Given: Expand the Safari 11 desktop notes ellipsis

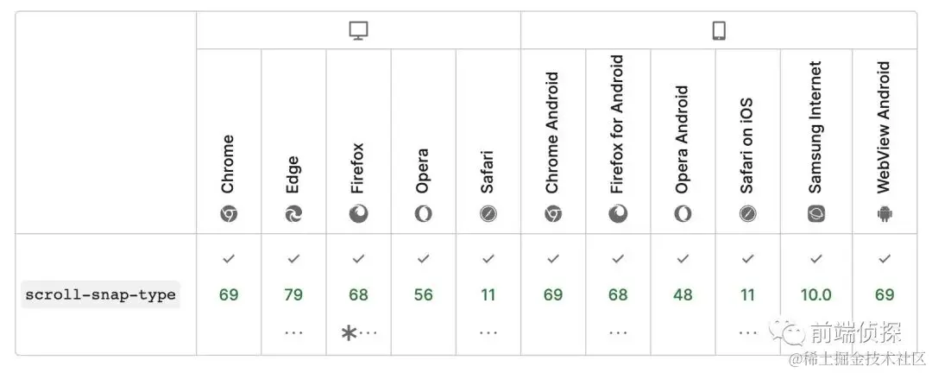Looking at the screenshot, I should tap(488, 332).
